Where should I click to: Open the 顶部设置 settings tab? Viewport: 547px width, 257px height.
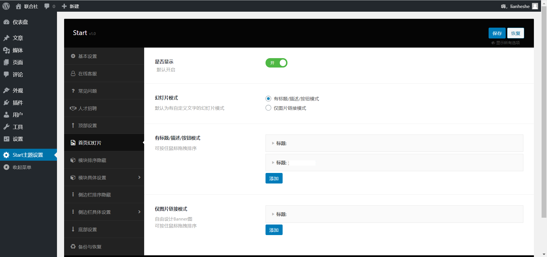(x=87, y=126)
